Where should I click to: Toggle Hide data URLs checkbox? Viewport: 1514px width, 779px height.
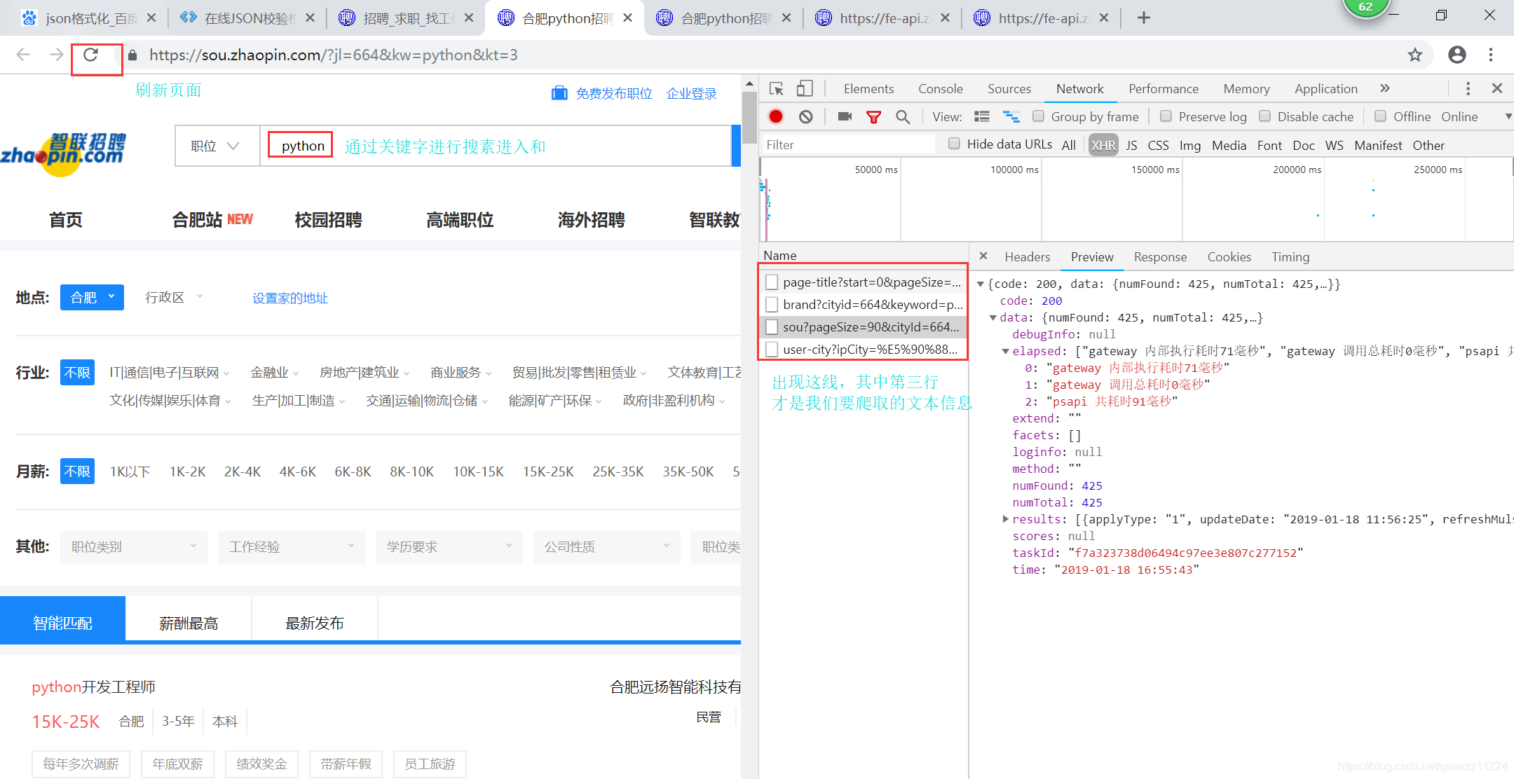pos(954,144)
